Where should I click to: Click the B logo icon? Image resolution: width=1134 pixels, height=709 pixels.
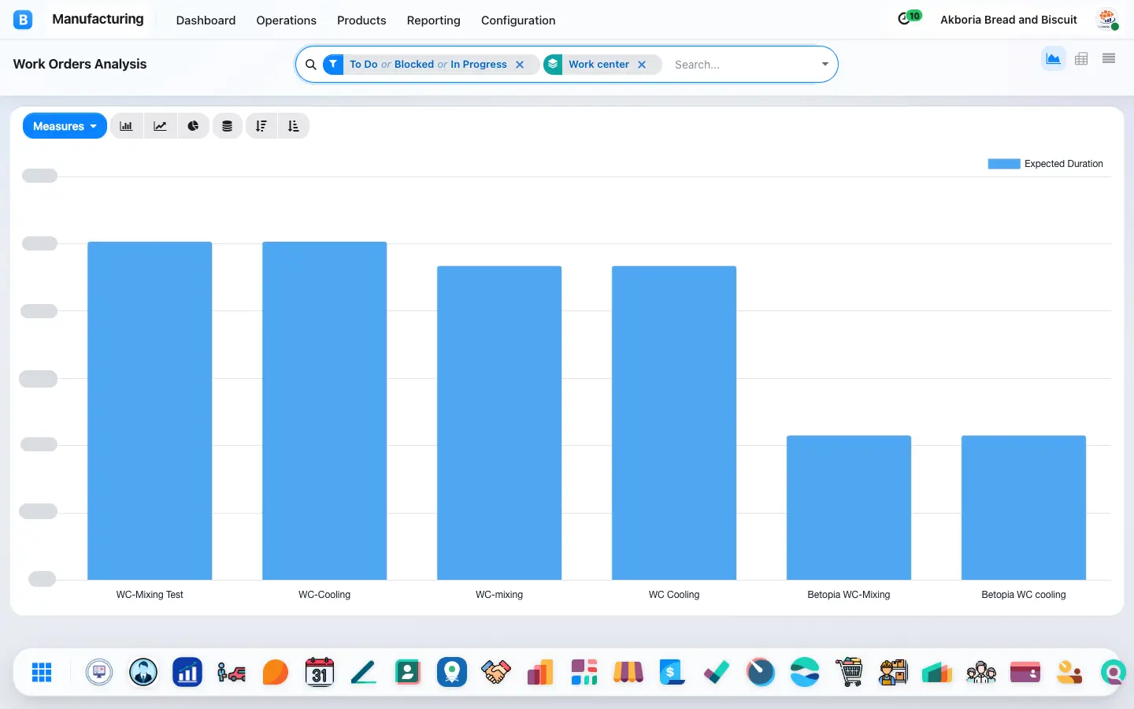(23, 20)
